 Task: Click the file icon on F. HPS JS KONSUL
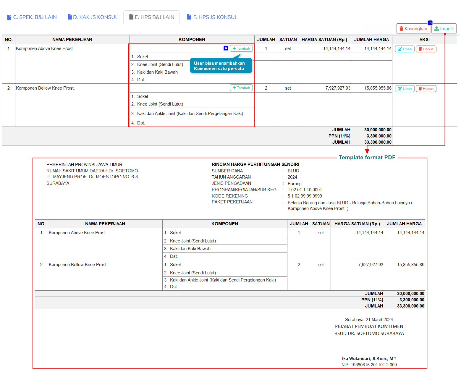tap(189, 17)
